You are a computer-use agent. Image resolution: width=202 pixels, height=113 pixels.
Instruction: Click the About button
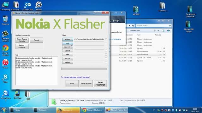coord(72,83)
